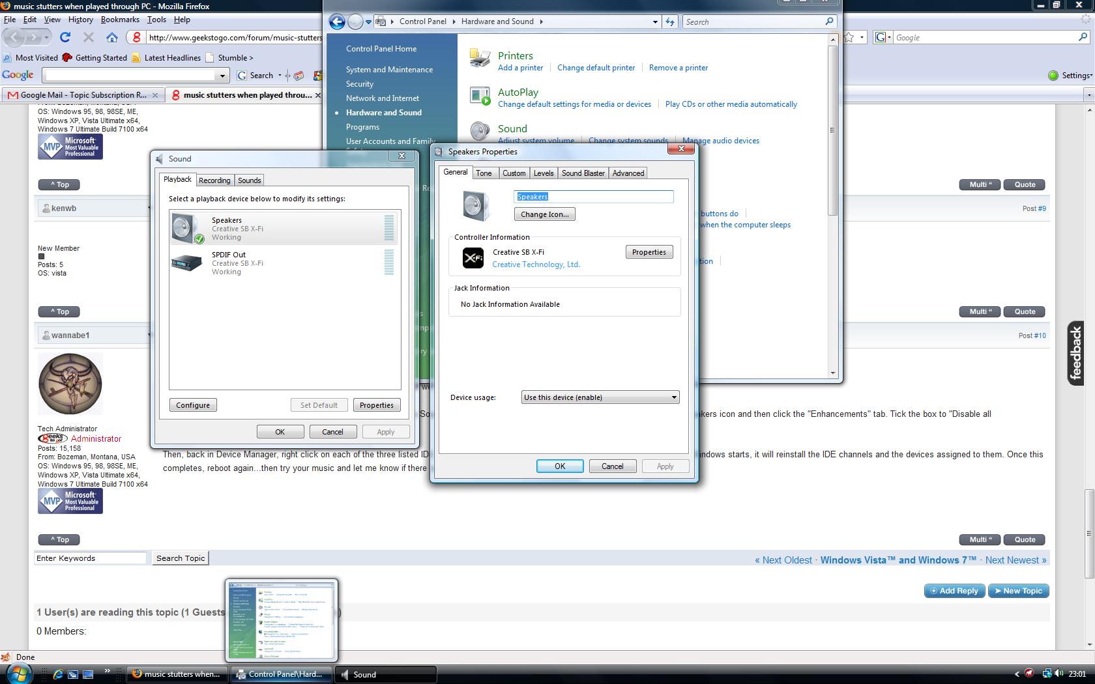Click the speaker icon in Speakers Properties

(476, 206)
